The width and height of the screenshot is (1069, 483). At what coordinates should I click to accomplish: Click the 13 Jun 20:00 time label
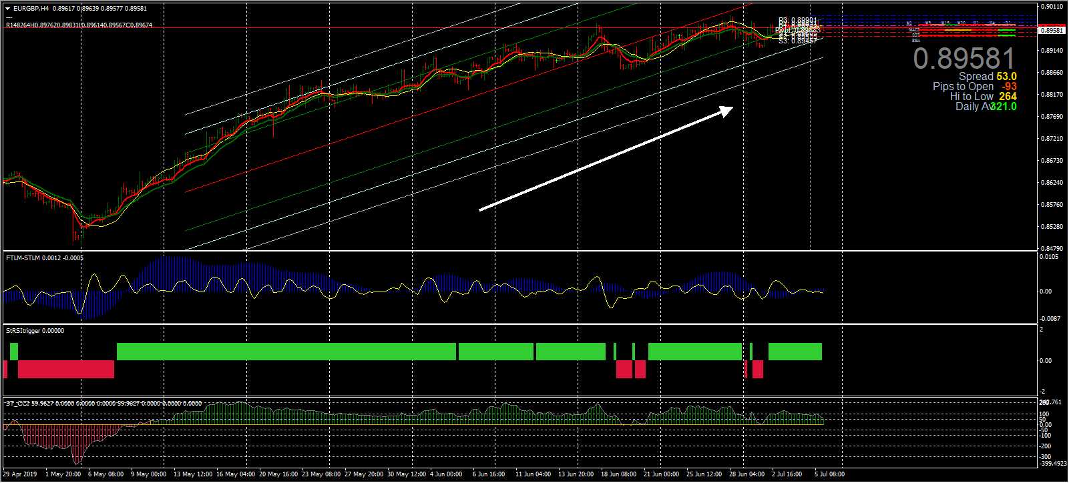click(576, 474)
